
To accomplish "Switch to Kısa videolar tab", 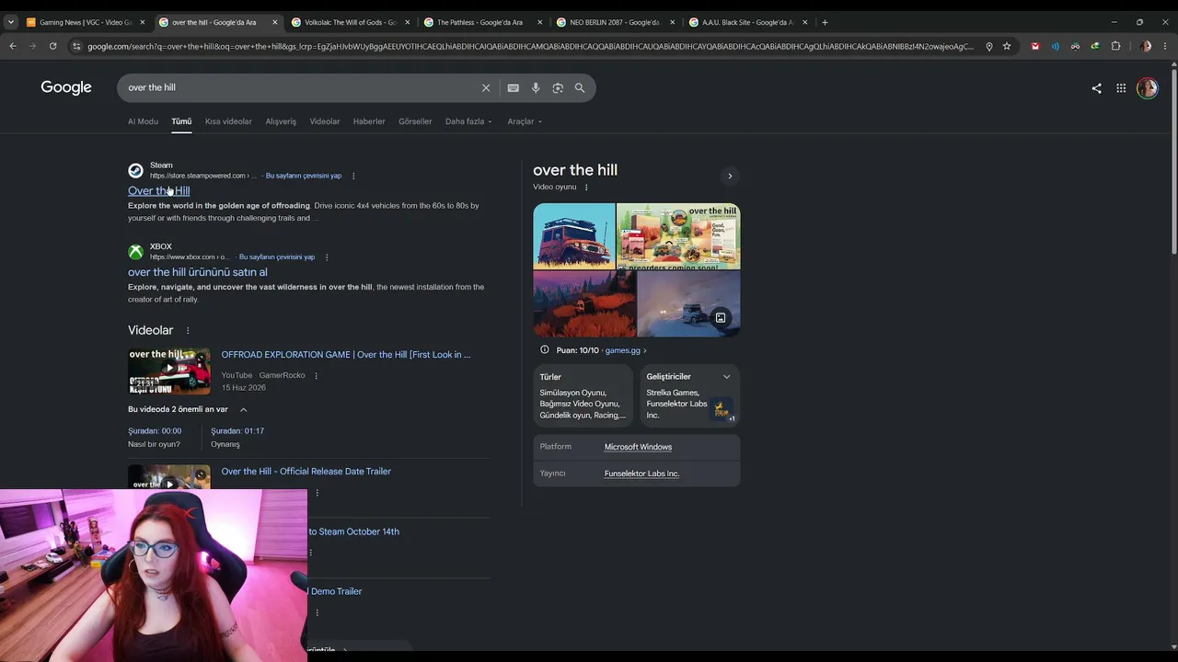I will [228, 121].
